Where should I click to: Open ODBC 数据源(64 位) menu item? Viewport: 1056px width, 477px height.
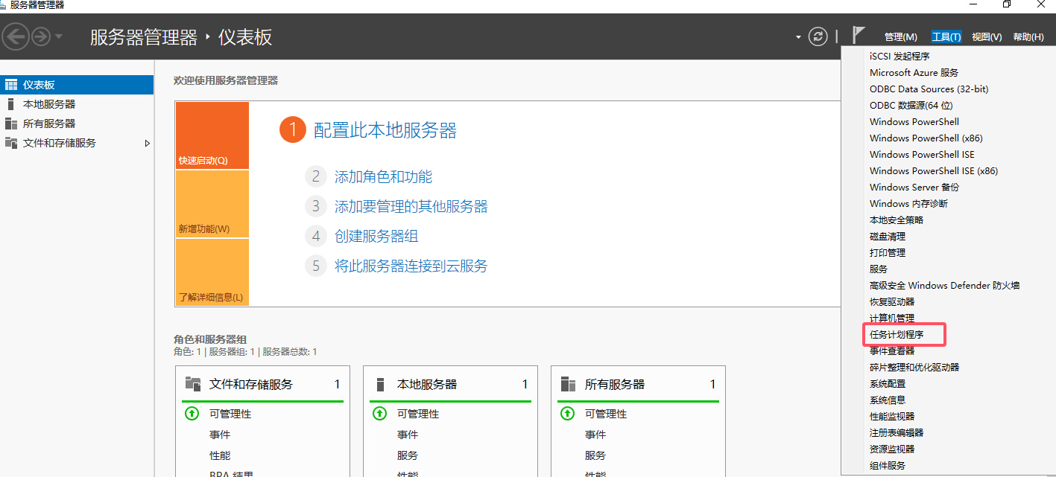[911, 105]
